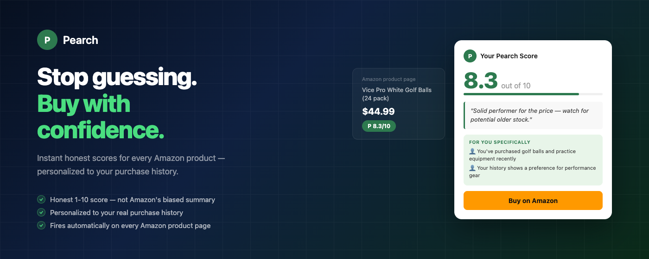The image size is (649, 259).
Task: Click the Pearch logo circle in header
Action: pyautogui.click(x=47, y=40)
